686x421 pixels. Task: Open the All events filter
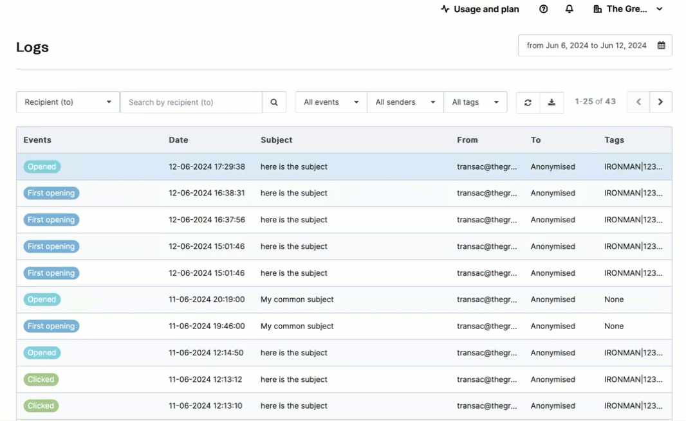331,102
